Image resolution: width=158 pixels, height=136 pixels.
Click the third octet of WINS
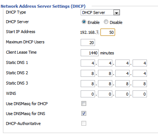pyautogui.click(x=122, y=94)
